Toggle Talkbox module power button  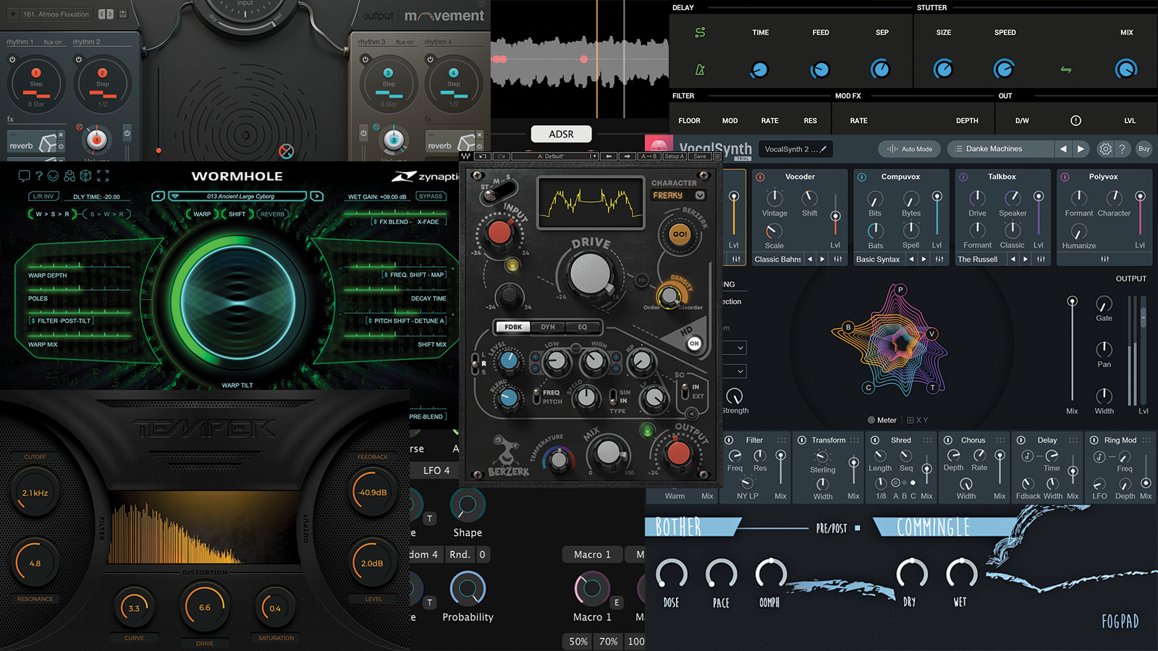click(963, 176)
